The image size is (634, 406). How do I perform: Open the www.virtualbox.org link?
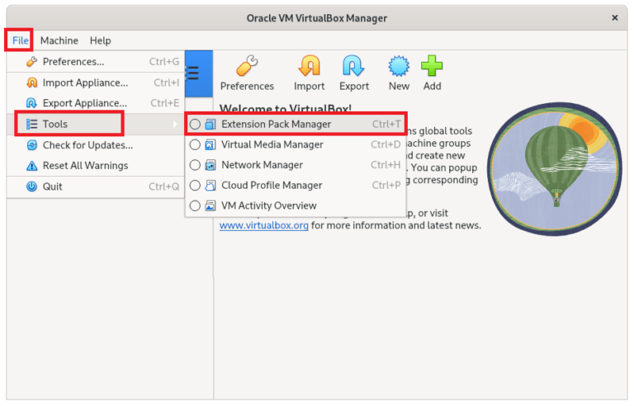263,225
